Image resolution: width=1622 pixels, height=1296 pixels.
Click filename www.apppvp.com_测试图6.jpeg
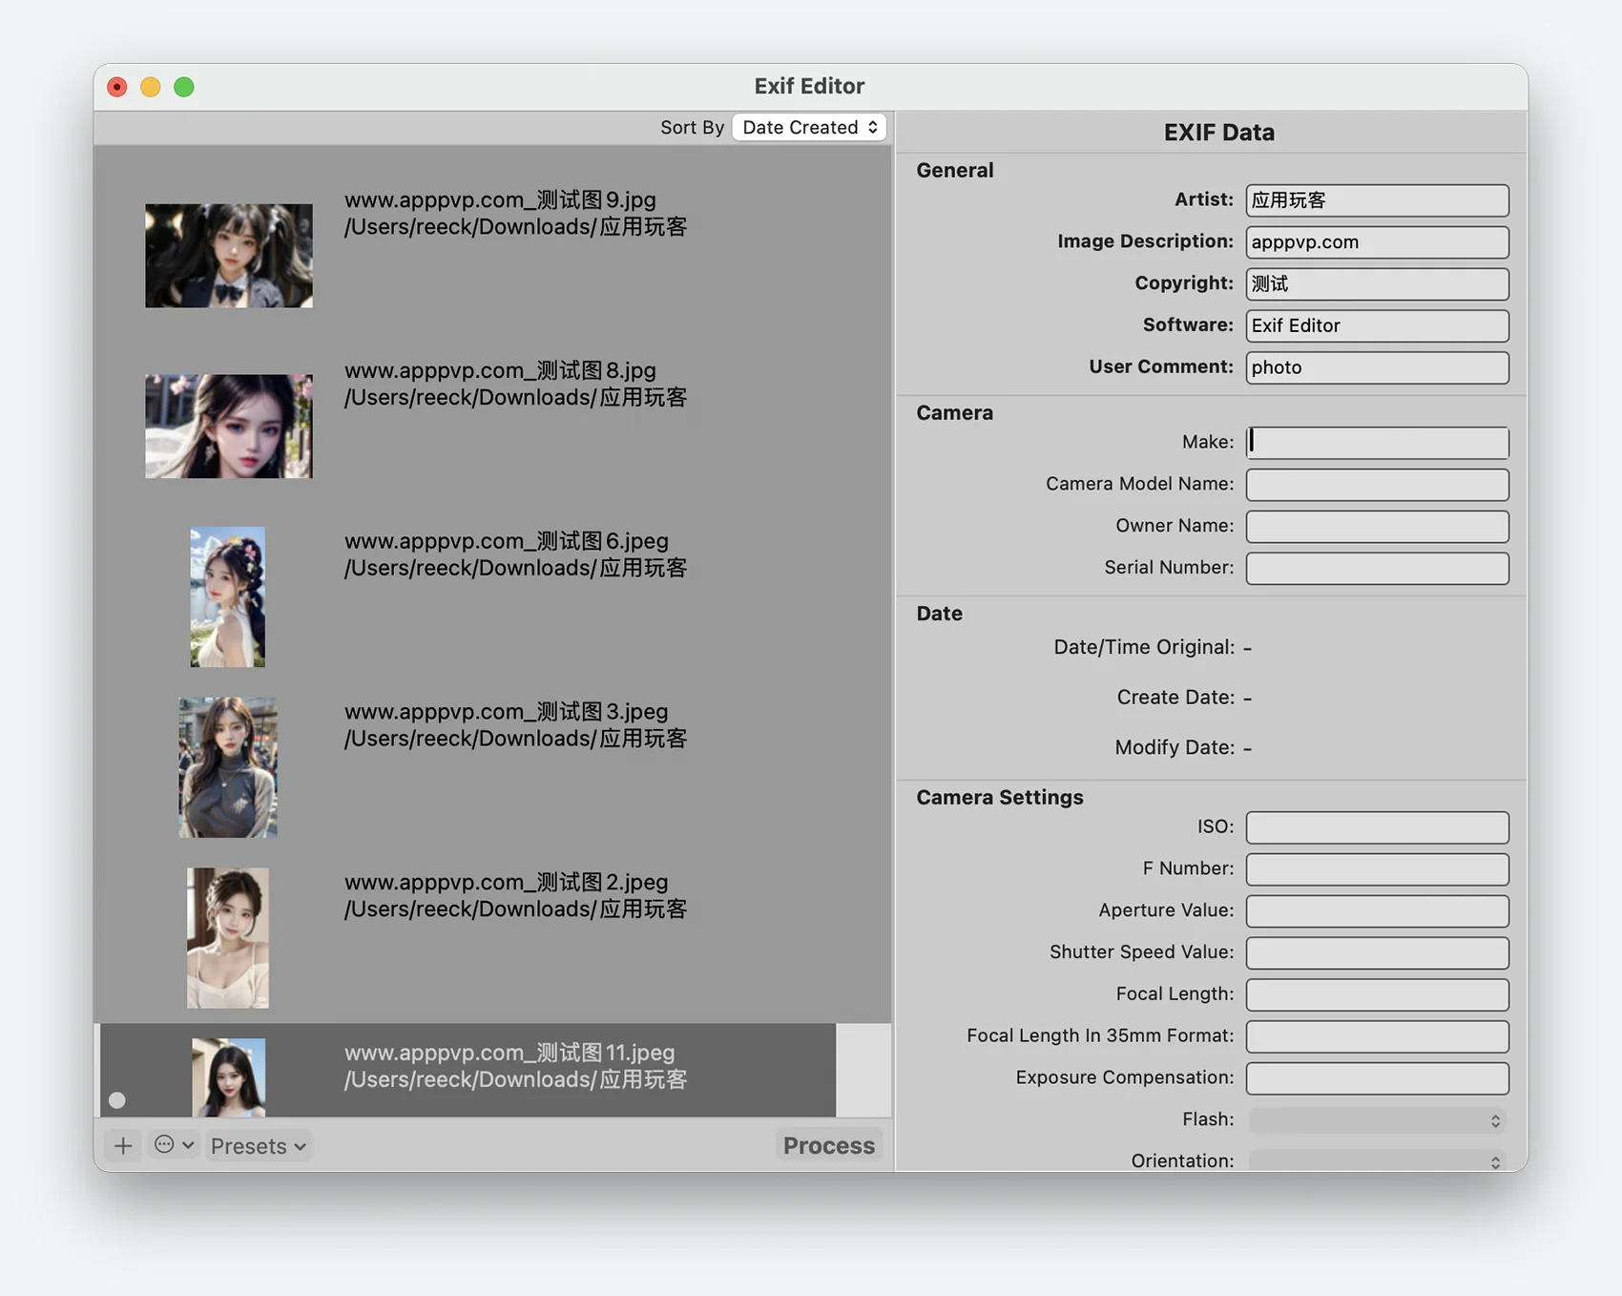coord(507,541)
